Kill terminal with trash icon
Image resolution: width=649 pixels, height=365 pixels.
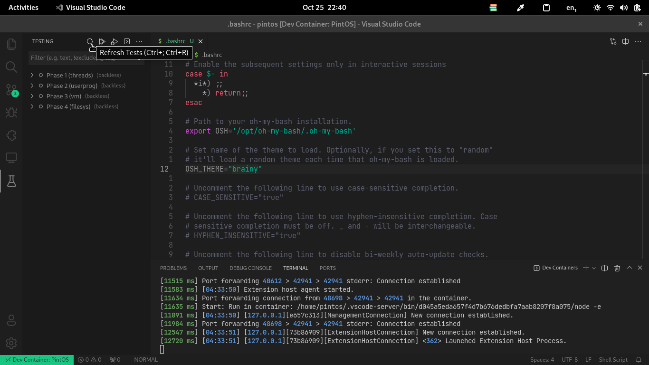pyautogui.click(x=617, y=268)
